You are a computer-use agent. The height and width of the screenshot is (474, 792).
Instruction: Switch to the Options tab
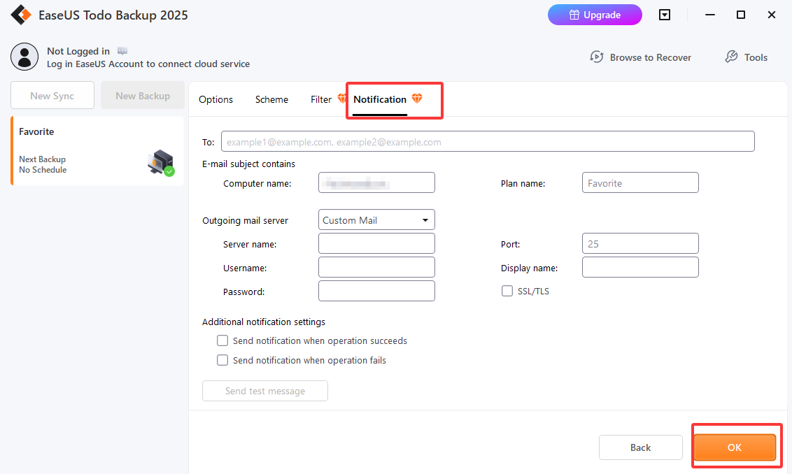point(215,99)
